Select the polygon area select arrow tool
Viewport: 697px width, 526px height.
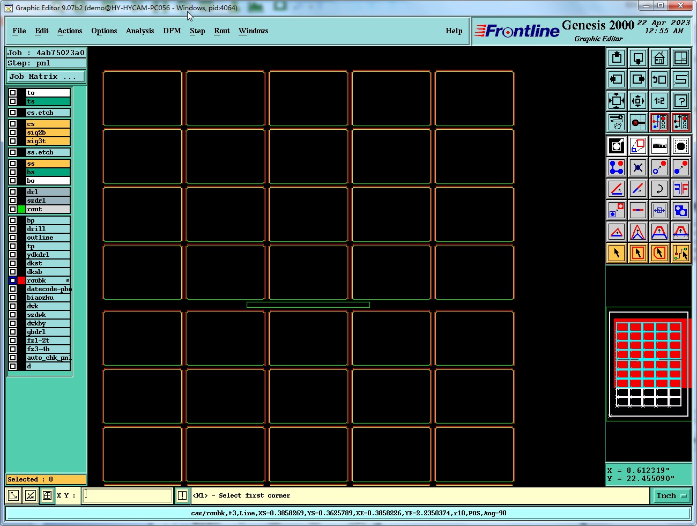coord(659,253)
